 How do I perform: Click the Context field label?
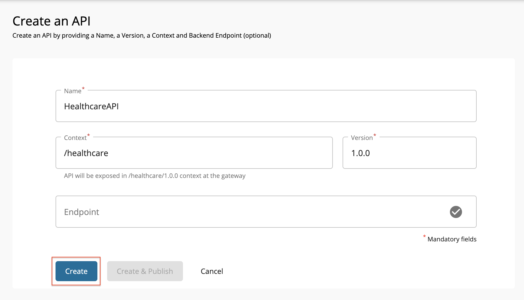75,138
